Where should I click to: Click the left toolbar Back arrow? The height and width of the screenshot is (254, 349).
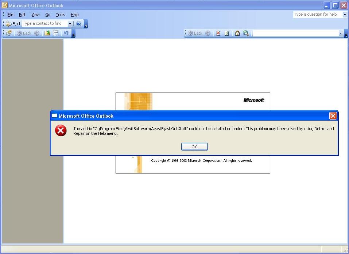pos(24,33)
